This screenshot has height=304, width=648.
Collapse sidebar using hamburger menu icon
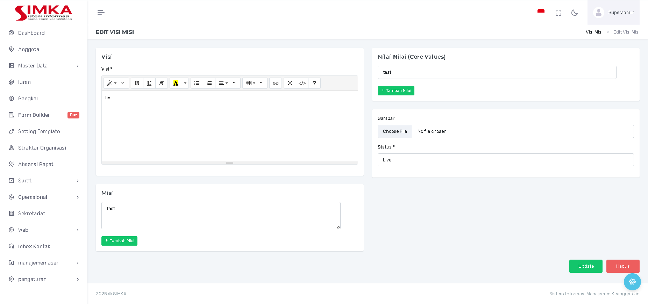[101, 13]
